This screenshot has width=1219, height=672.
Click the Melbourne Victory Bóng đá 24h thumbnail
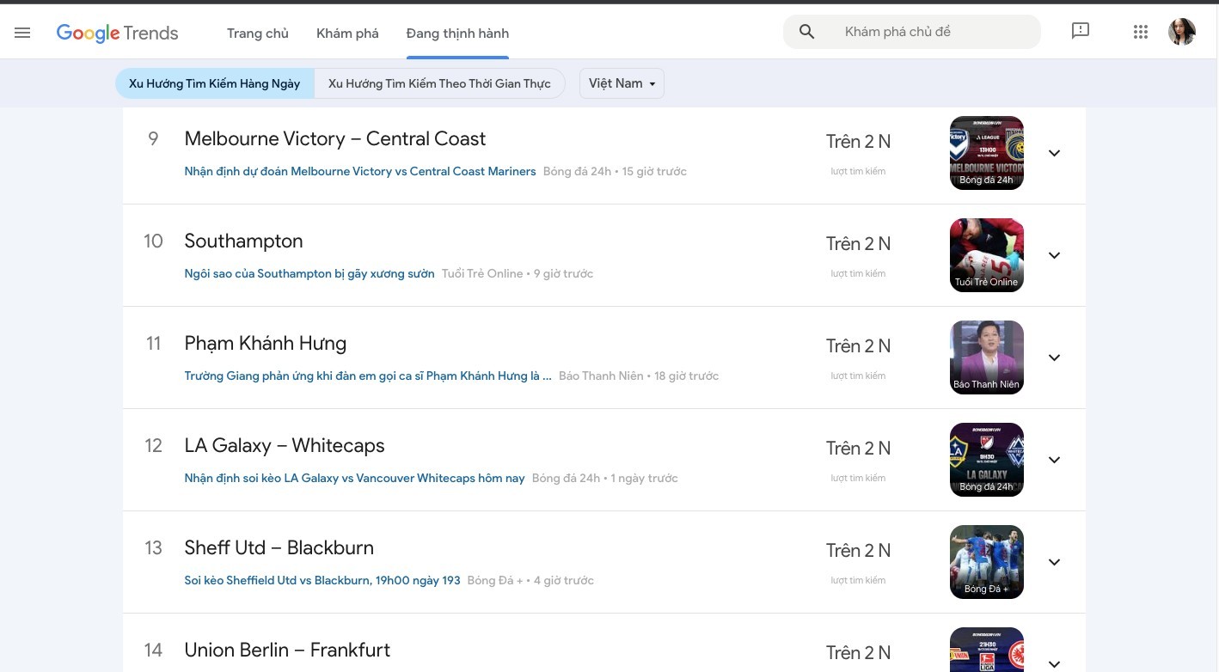986,153
